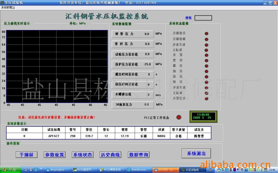This screenshot has height=173, width=278.
Task: Click the 步进车退 status indicator lamp
Action: (207, 88)
